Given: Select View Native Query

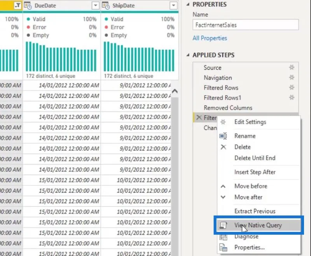Looking at the screenshot, I should pos(259,225).
